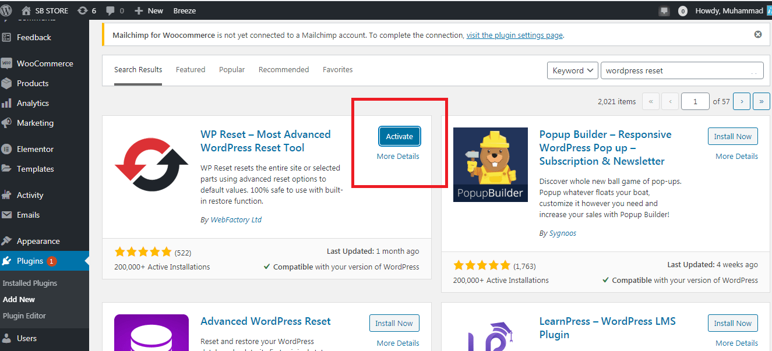The height and width of the screenshot is (351, 772).
Task: Switch to the Popular tab
Action: pos(232,69)
